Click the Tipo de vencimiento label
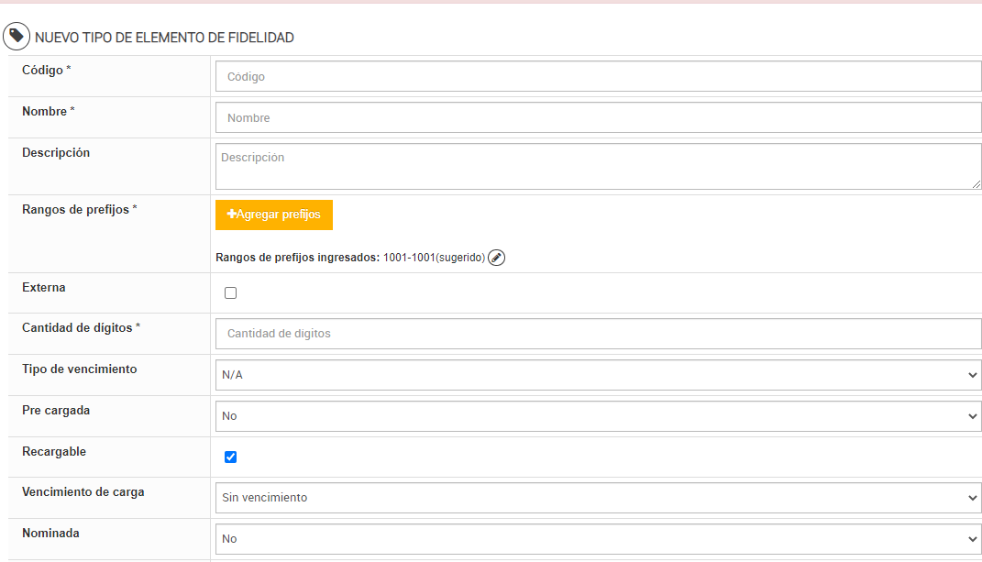This screenshot has width=982, height=562. 79,369
